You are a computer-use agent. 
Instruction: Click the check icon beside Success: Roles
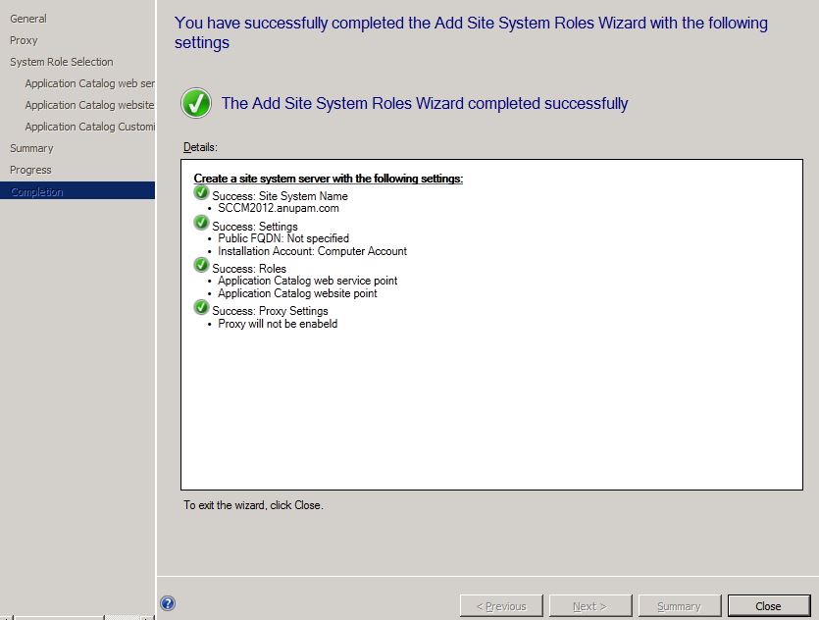[x=201, y=265]
